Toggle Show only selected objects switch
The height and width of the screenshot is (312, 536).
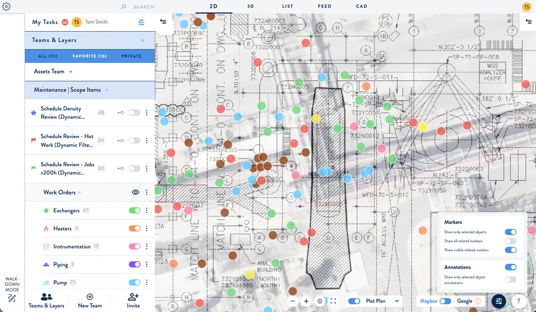(x=511, y=232)
